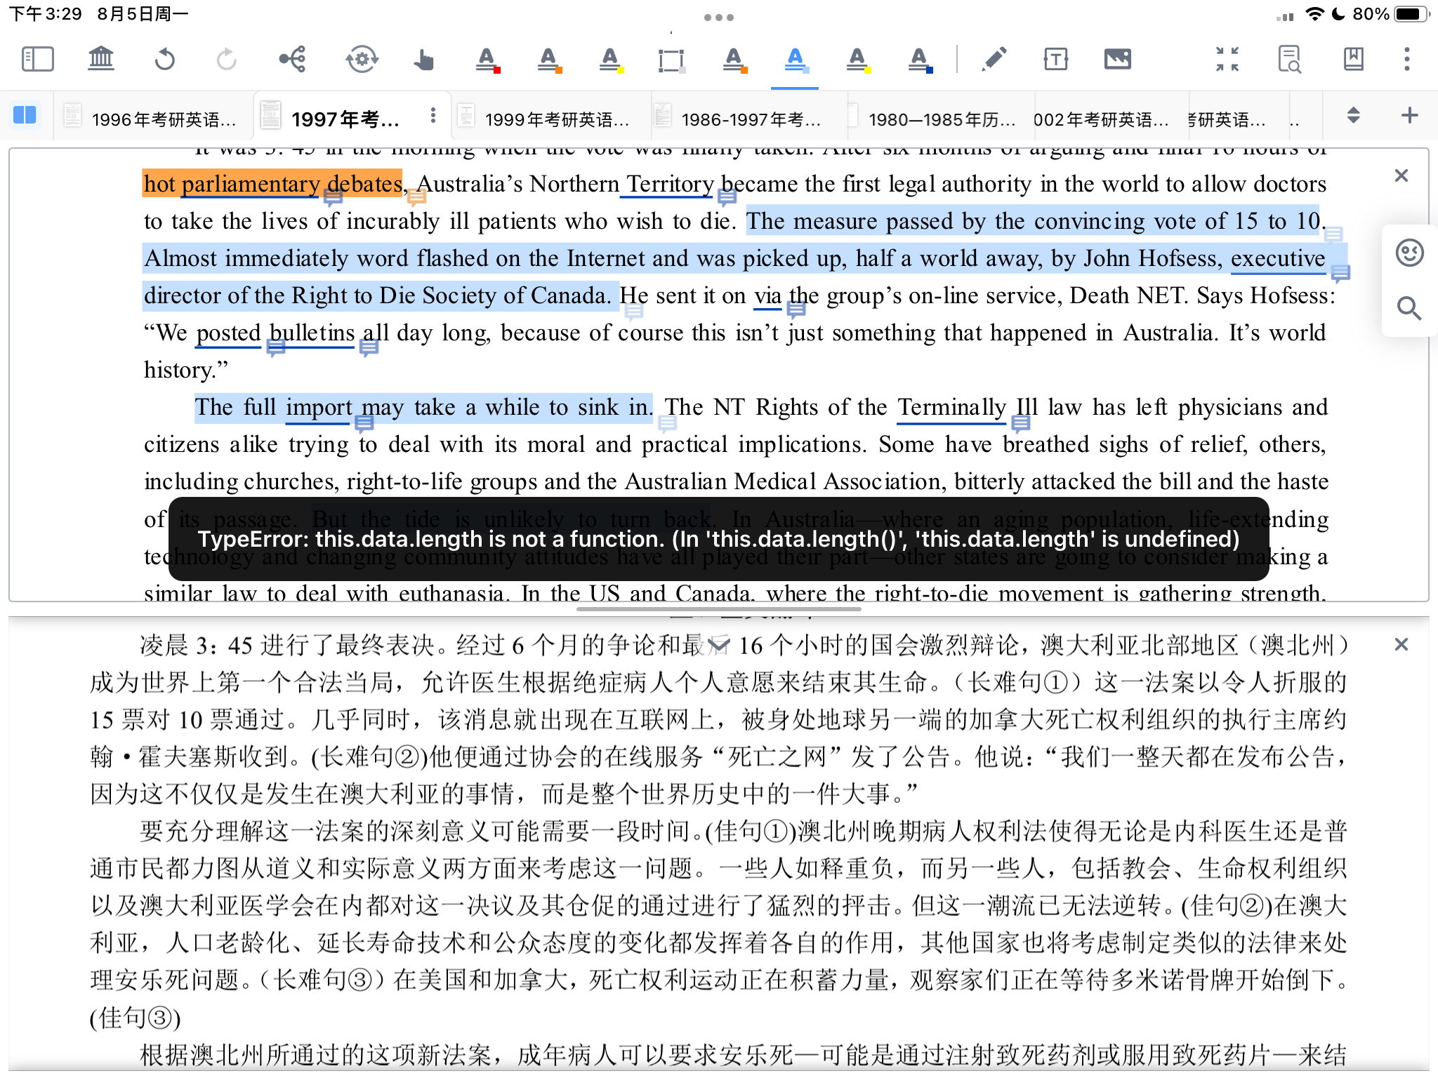
Task: Select the yellow underline highlighter
Action: click(611, 60)
